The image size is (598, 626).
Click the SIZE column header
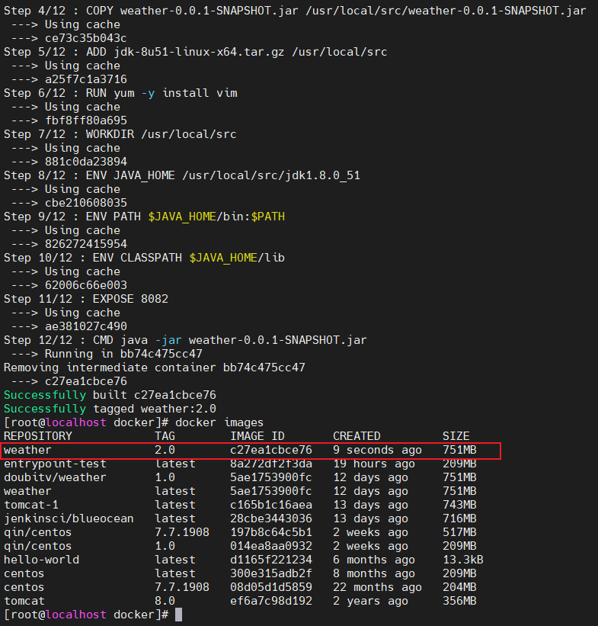456,436
